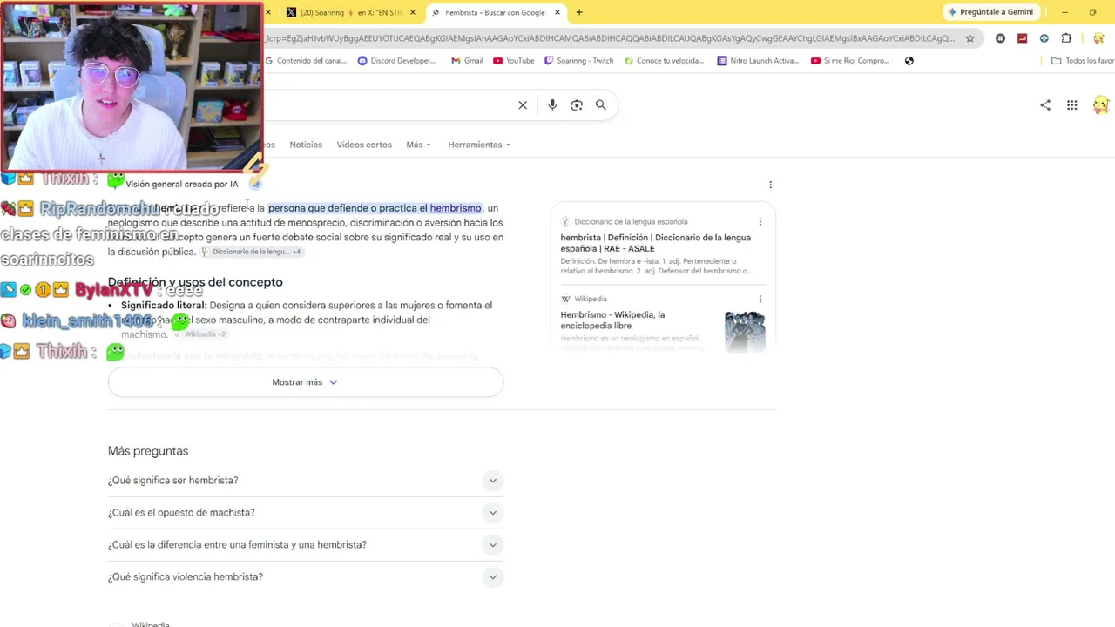Open AI overview three-dot options menu
Viewport: 1115px width, 627px height.
[770, 185]
